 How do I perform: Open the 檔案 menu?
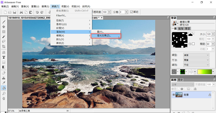5,6
